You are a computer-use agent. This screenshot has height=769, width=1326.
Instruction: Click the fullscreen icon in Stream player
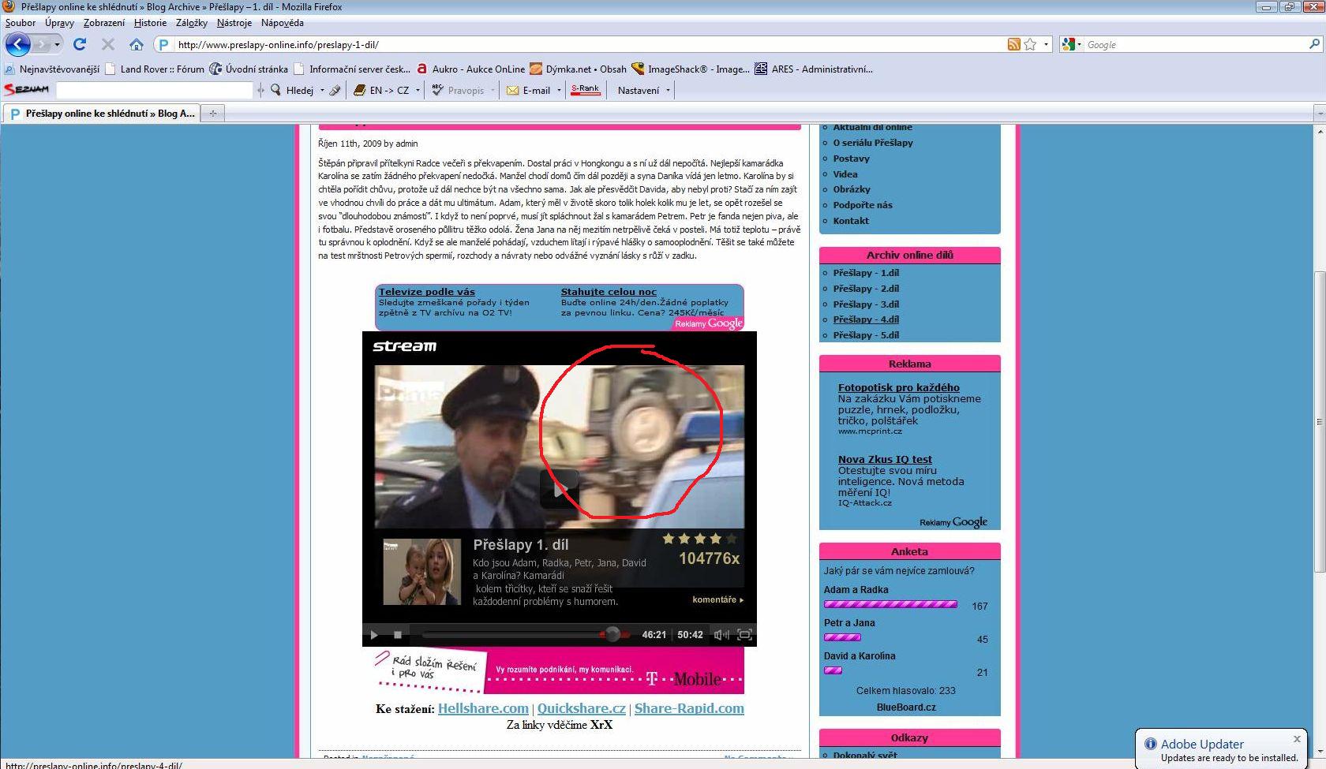point(744,634)
